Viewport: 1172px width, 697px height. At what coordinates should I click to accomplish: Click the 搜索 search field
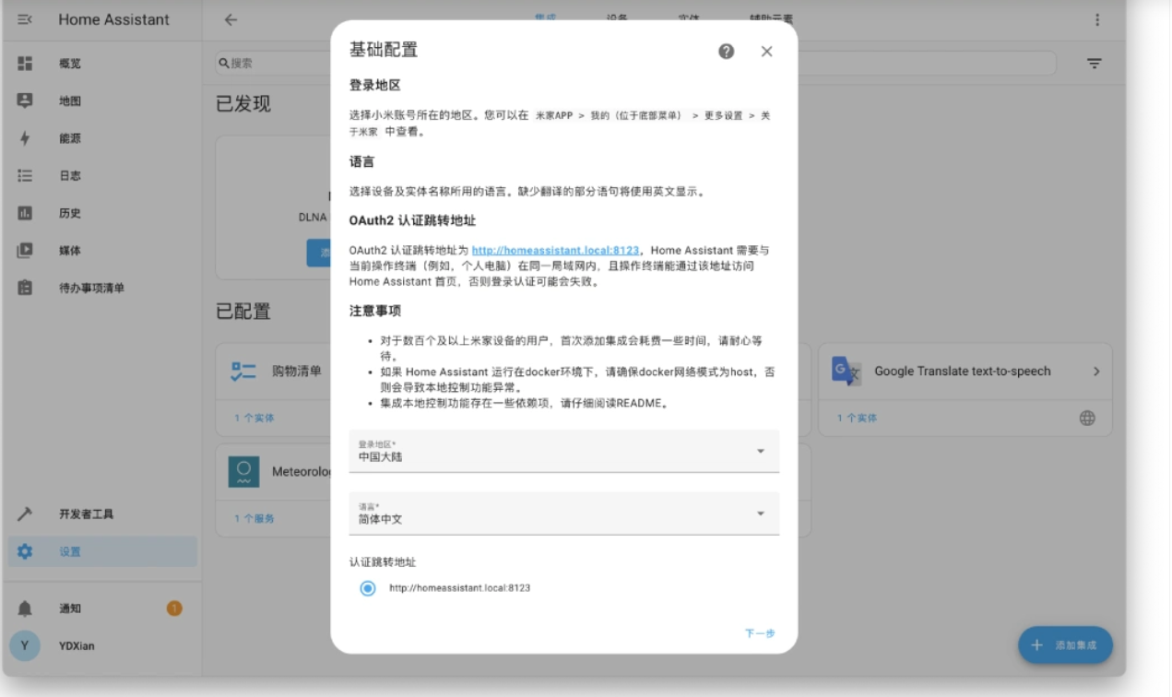pos(636,64)
